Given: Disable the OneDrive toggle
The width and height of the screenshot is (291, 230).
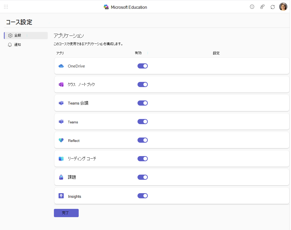Looking at the screenshot, I should (142, 66).
